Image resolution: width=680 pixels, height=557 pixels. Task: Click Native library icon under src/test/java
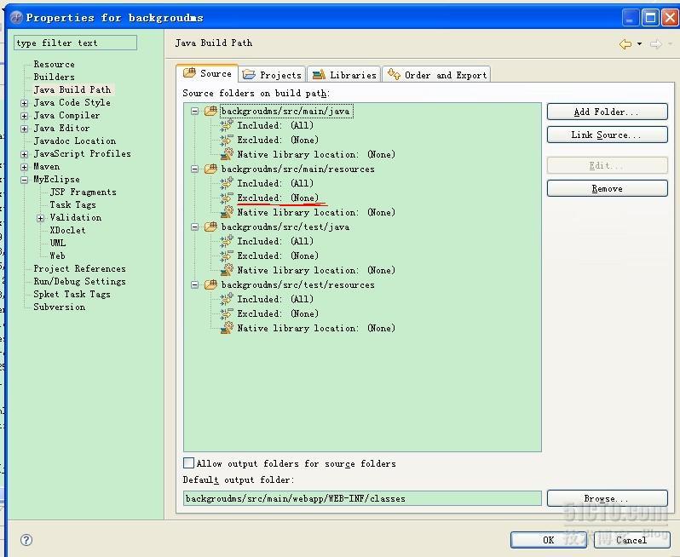(227, 270)
